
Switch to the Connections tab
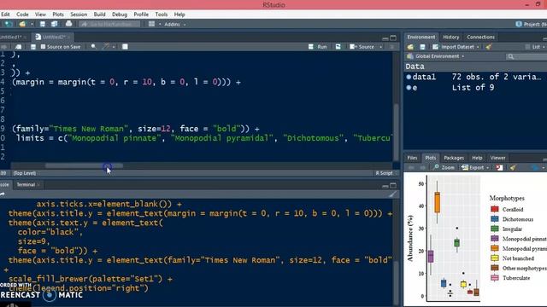tap(480, 37)
